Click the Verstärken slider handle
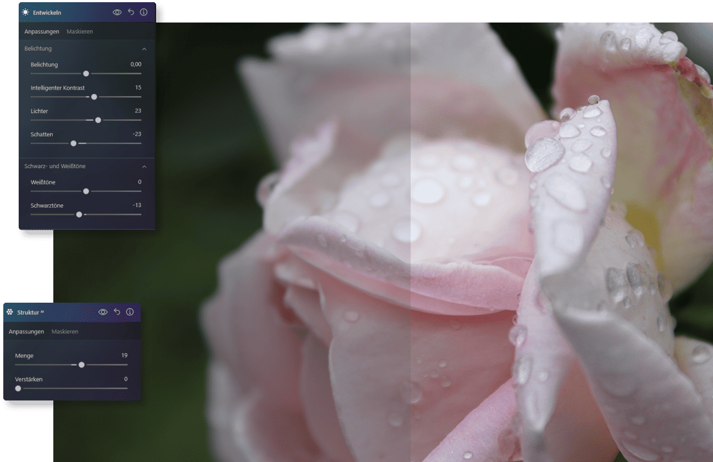Screen dimensions: 713x462 point(18,388)
